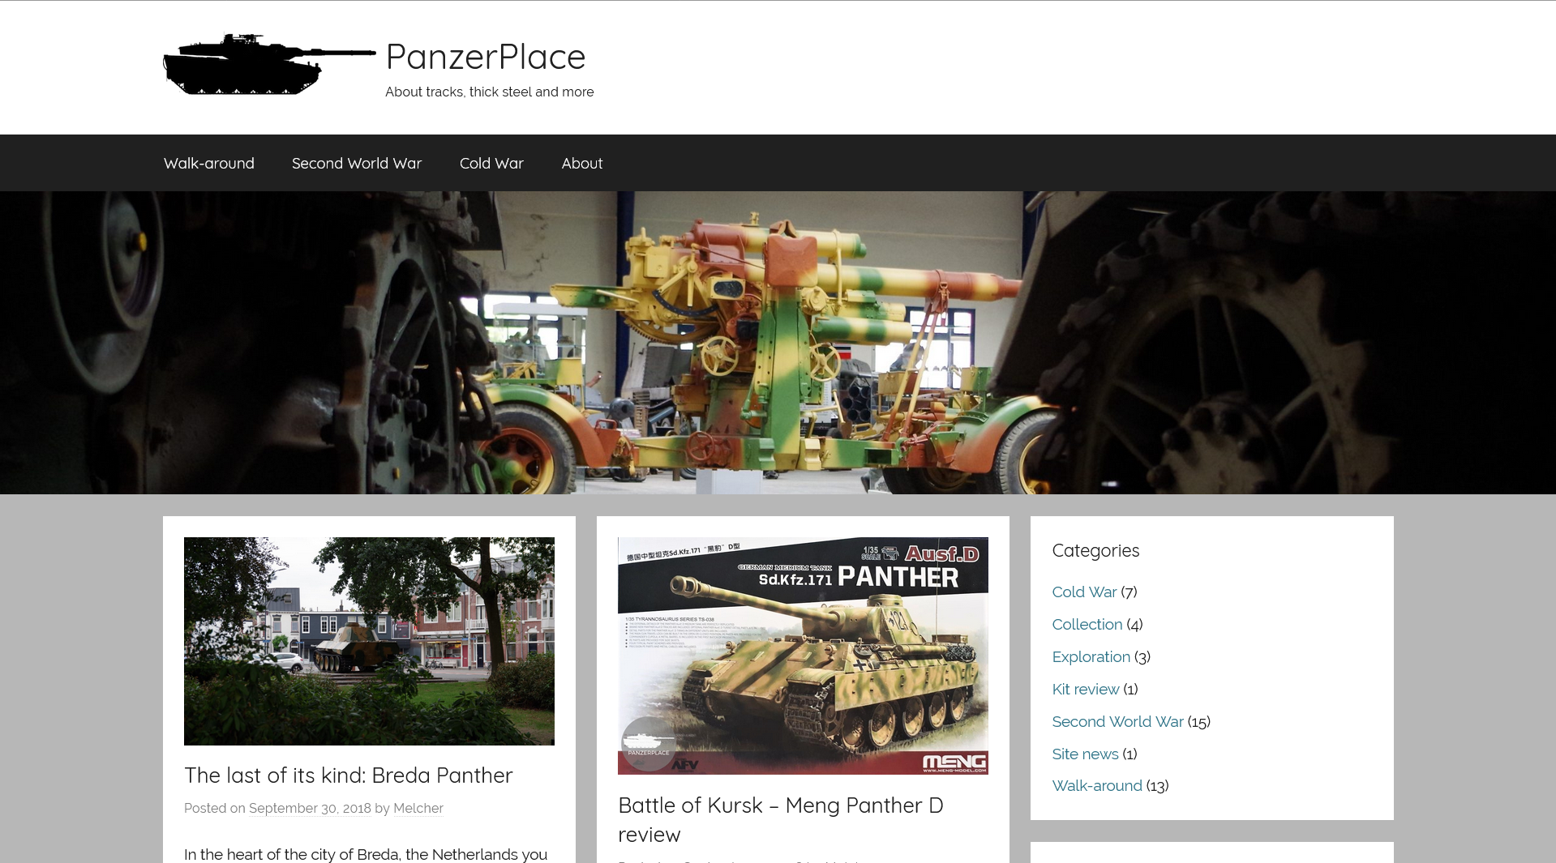The width and height of the screenshot is (1556, 863).
Task: Select Second World War in navigation bar
Action: coord(357,163)
